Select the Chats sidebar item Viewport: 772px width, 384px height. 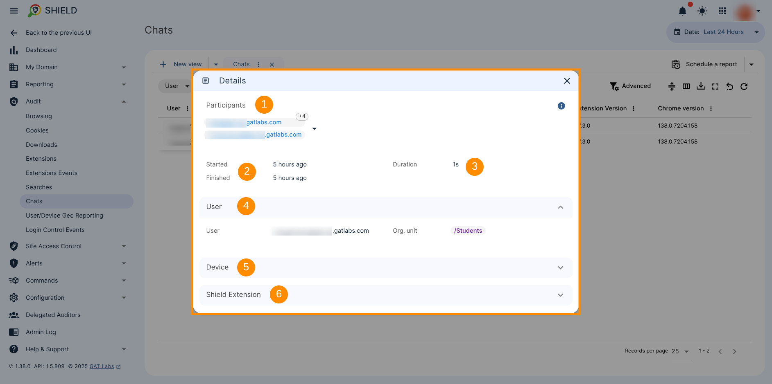(77, 201)
